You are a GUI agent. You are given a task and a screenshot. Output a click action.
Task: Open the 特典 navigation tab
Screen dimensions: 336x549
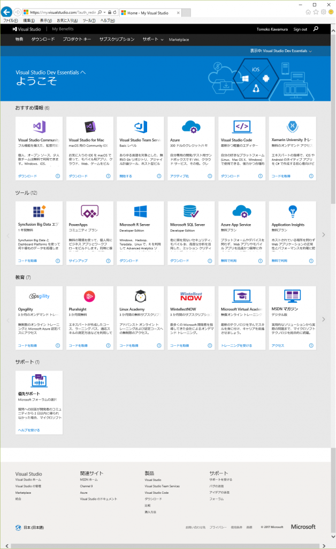coord(19,39)
